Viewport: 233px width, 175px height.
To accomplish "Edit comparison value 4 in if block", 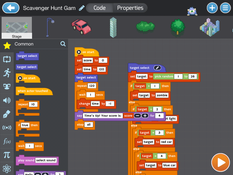I will pyautogui.click(x=161, y=156).
